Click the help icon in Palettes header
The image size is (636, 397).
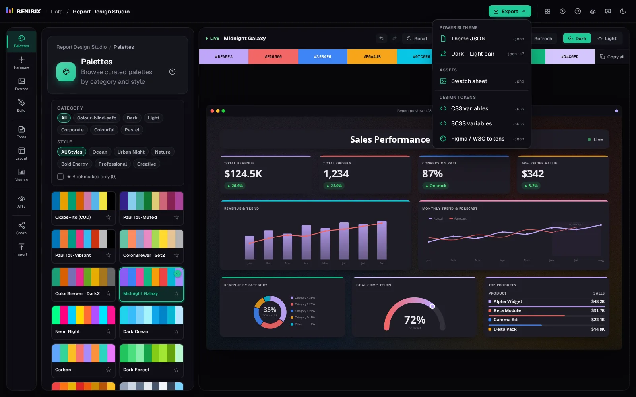point(172,72)
